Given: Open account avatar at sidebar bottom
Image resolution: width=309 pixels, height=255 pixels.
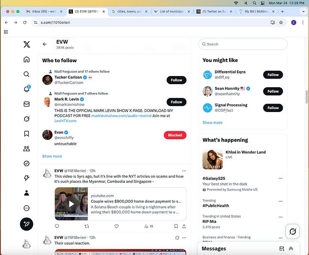Looking at the screenshot, I should pos(27,244).
